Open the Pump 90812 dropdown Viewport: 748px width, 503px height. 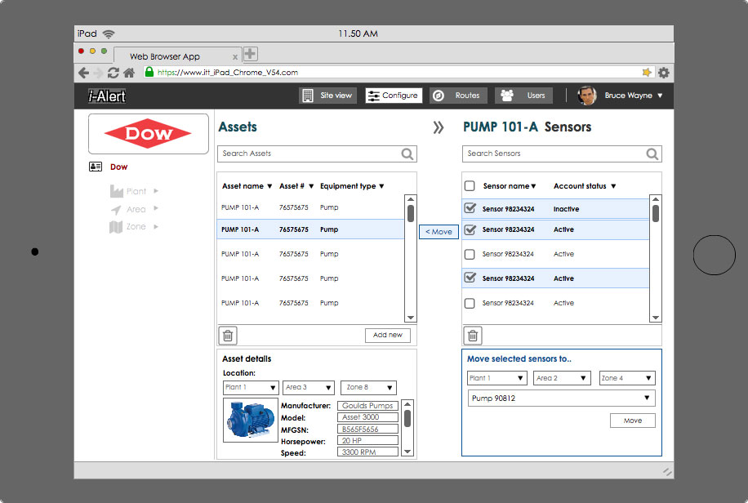[x=562, y=398]
